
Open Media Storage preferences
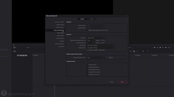pos(60,25)
